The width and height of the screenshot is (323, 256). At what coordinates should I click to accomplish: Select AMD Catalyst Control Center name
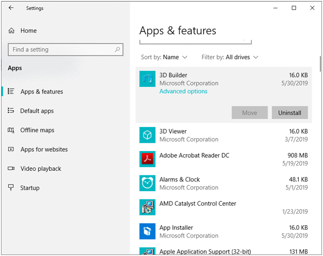(198, 204)
